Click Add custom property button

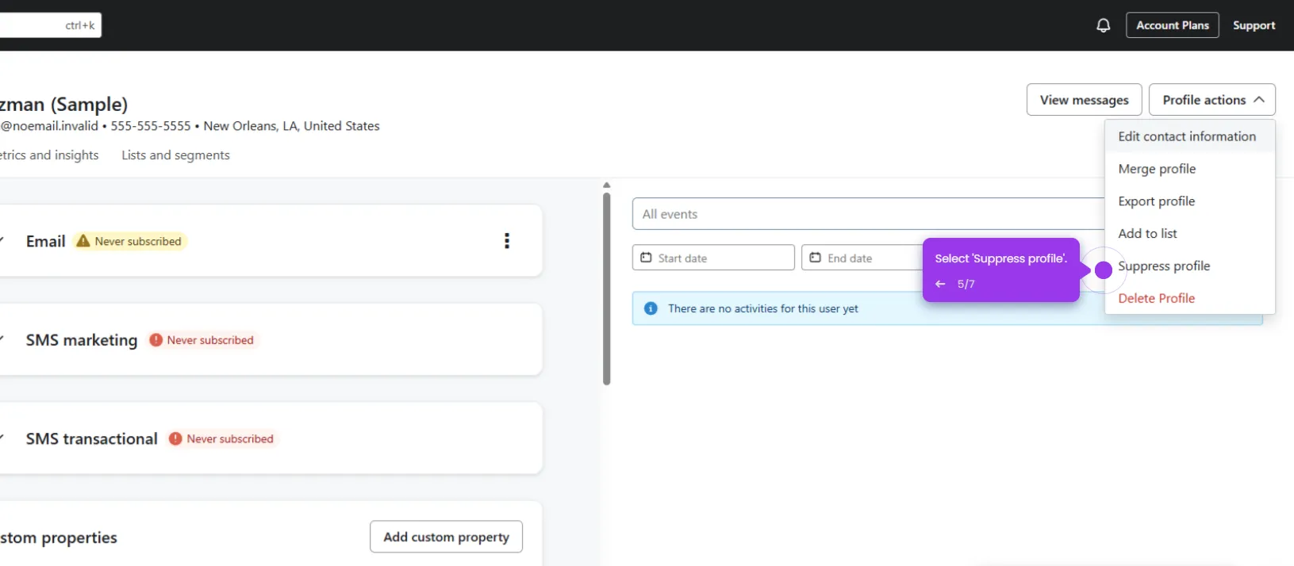446,537
